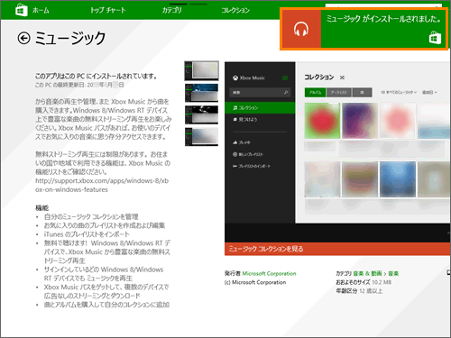Click プレイリストのインポート in the preview sidebar

[252, 166]
